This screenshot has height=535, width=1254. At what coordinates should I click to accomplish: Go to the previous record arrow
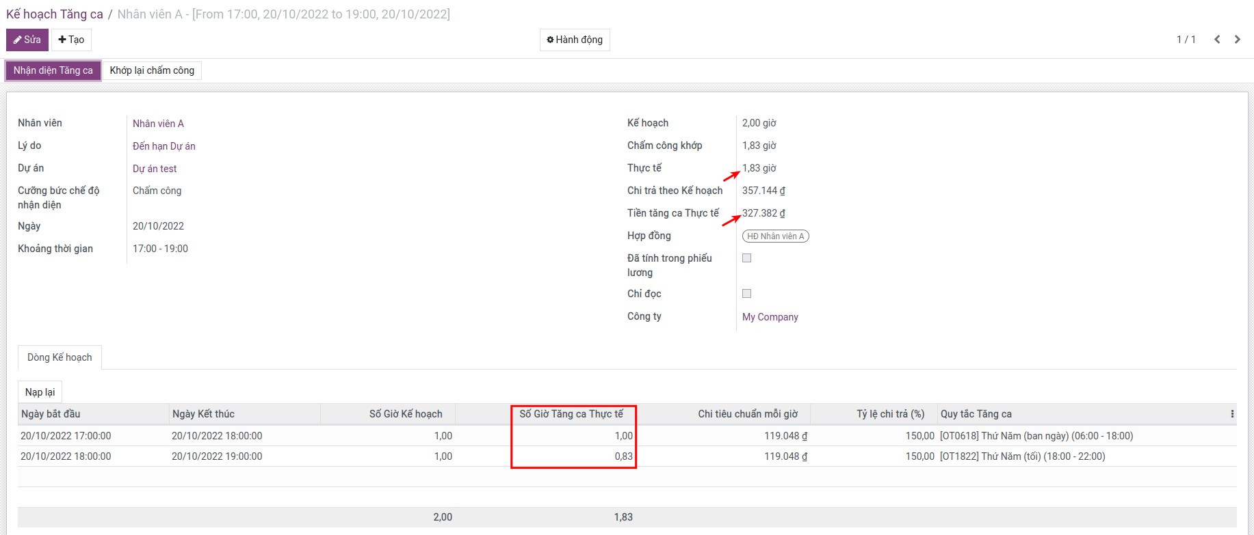tap(1217, 40)
